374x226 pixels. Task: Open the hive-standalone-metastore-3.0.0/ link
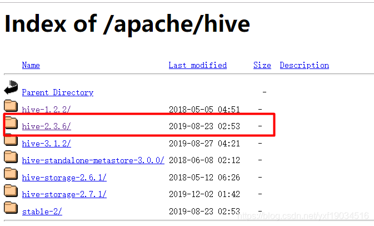[x=93, y=160]
